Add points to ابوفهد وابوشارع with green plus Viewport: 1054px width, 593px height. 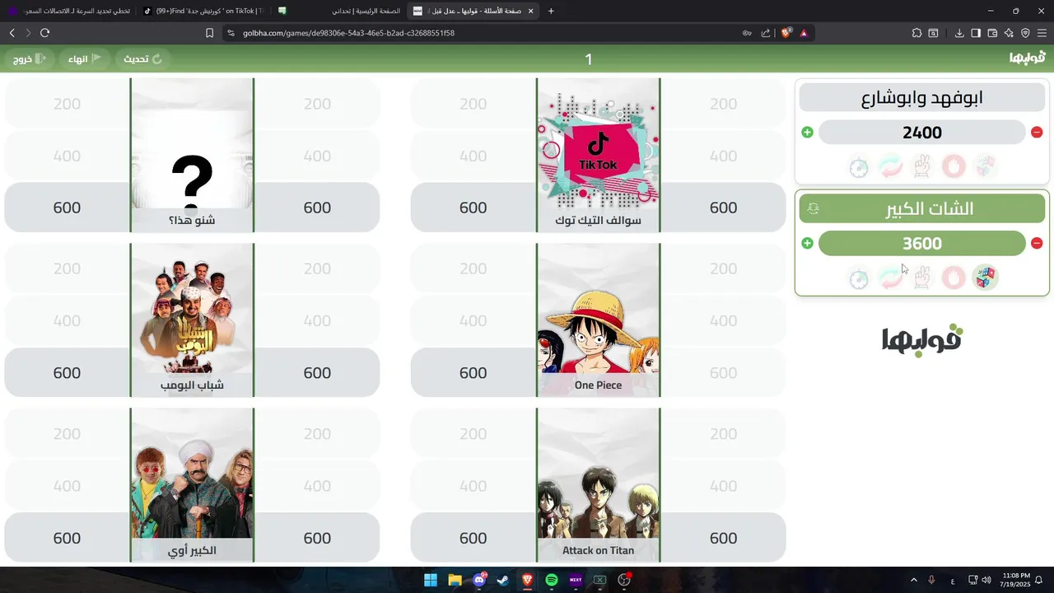pos(807,132)
